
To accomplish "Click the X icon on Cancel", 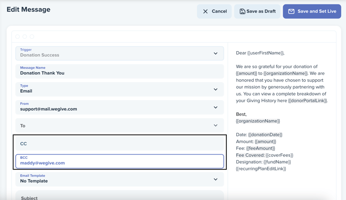I will pyautogui.click(x=205, y=12).
